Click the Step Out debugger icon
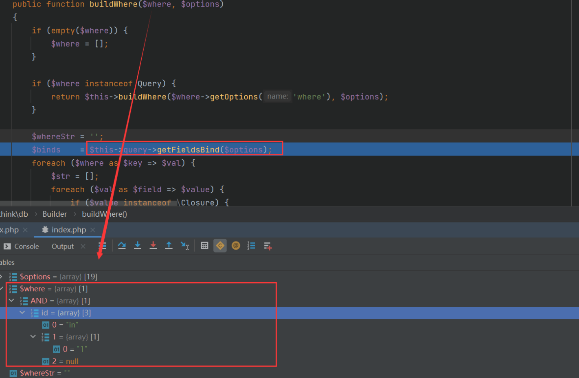 (x=169, y=246)
